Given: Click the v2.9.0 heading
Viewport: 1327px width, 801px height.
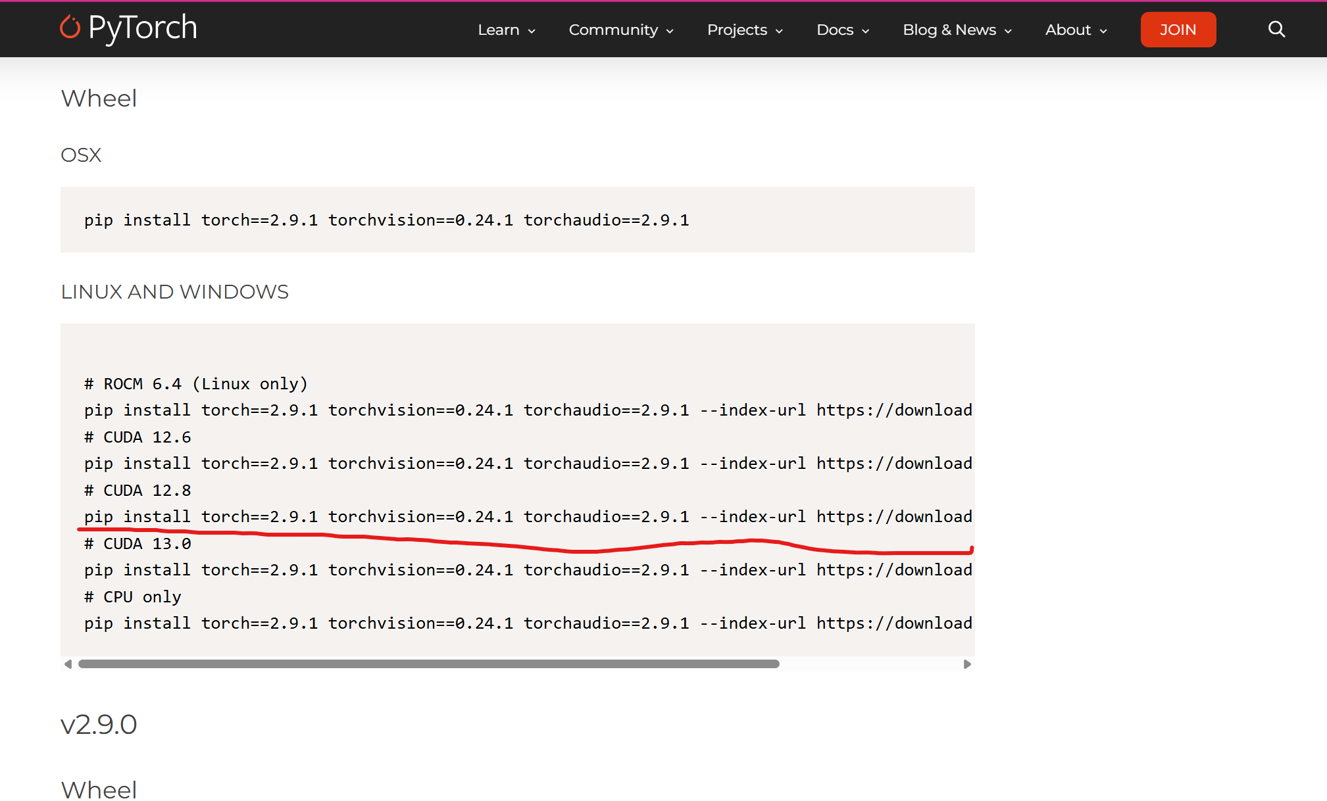Looking at the screenshot, I should click(99, 725).
